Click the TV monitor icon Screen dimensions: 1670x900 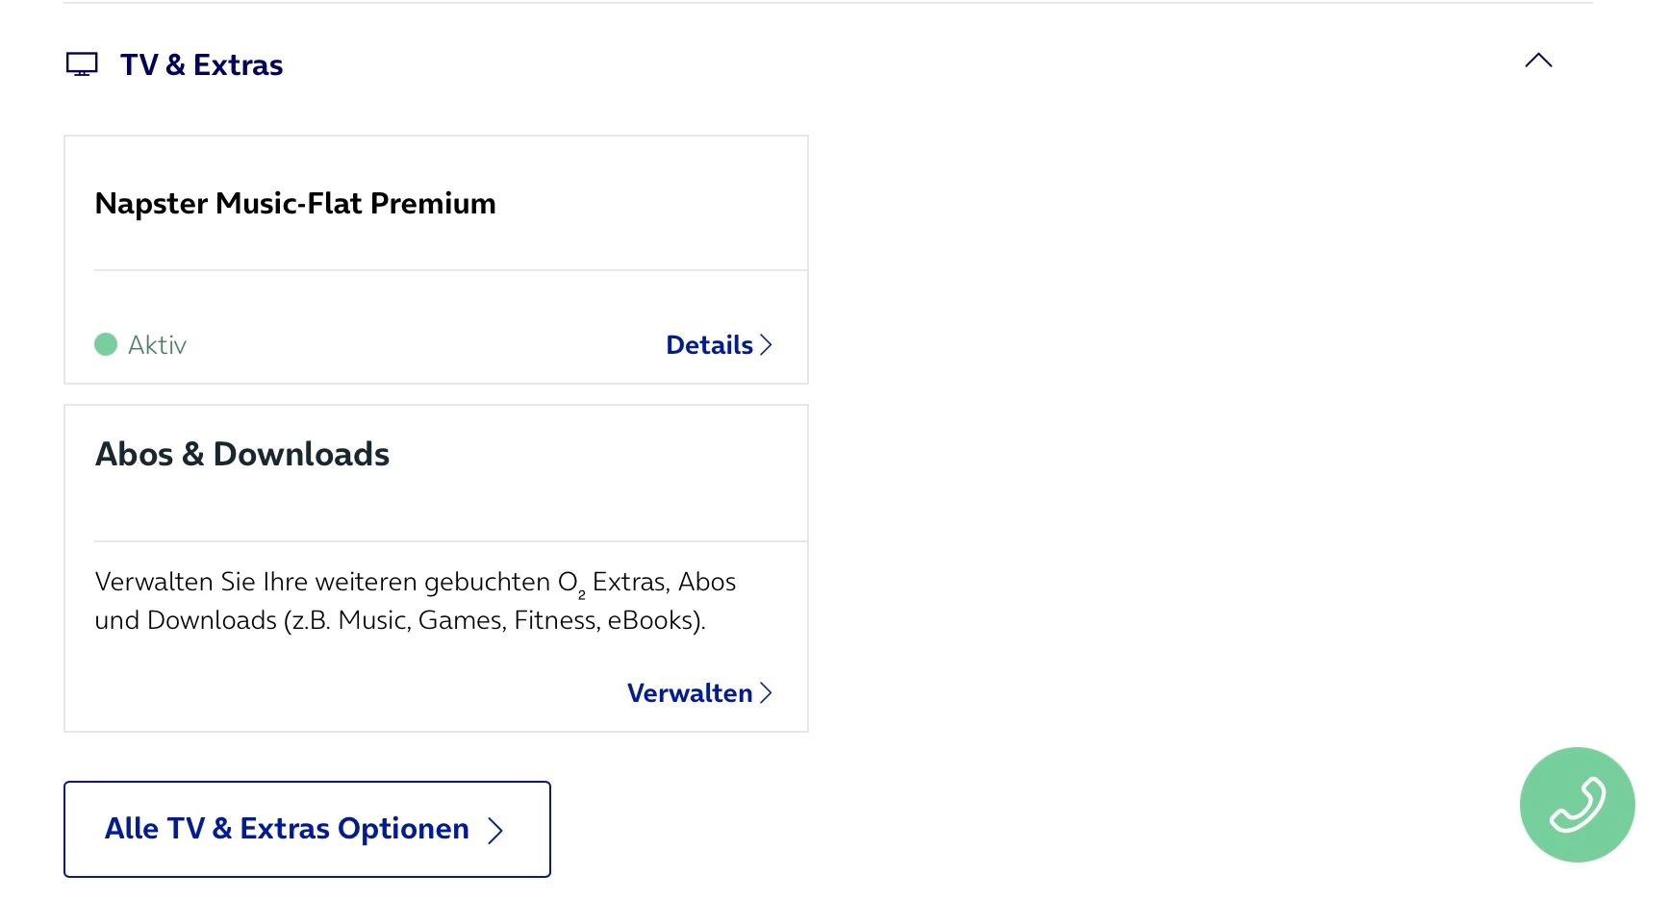click(x=82, y=64)
